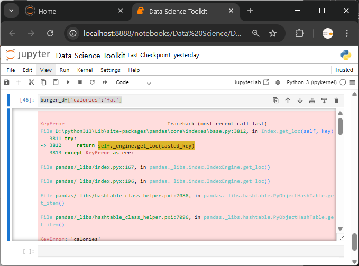Switch to the Home browser tab

click(75, 11)
